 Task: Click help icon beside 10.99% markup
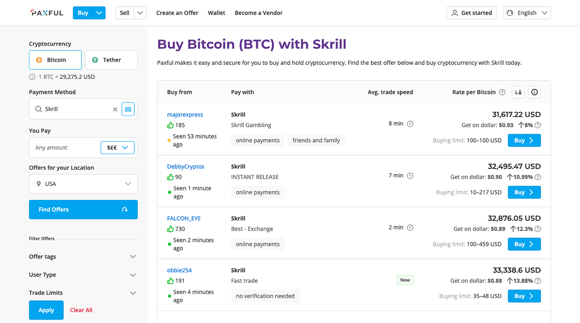(x=538, y=177)
